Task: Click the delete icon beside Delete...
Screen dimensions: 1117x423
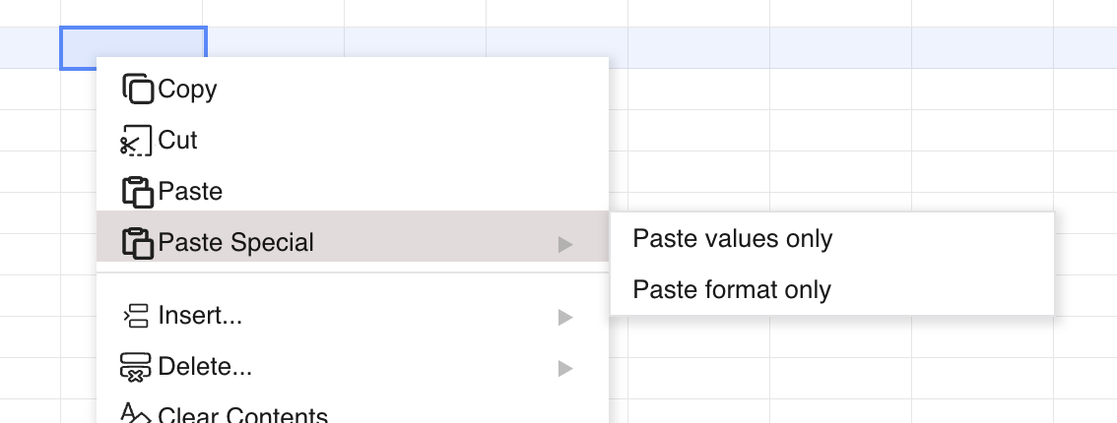Action: 136,367
